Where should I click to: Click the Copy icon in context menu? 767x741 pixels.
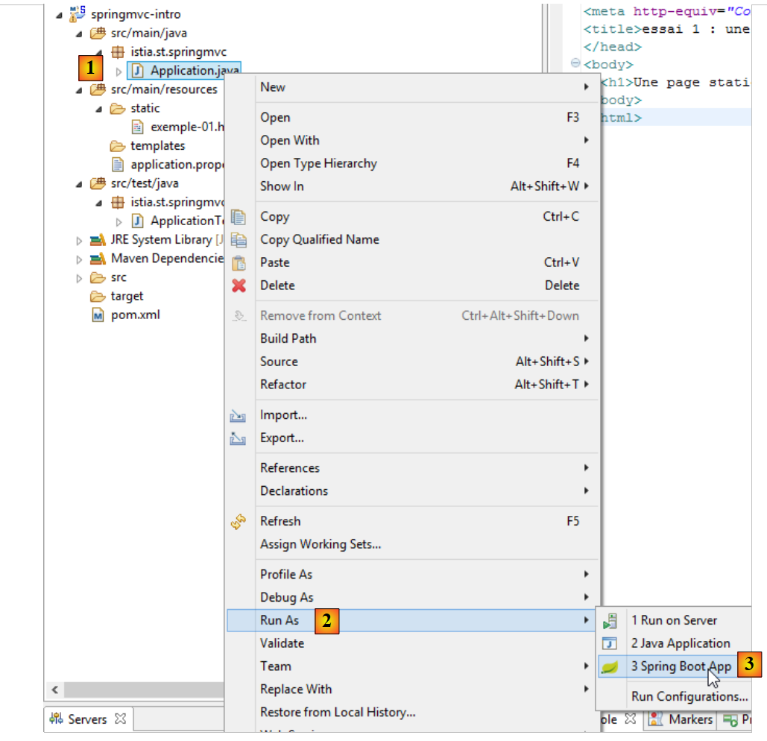coord(239,217)
